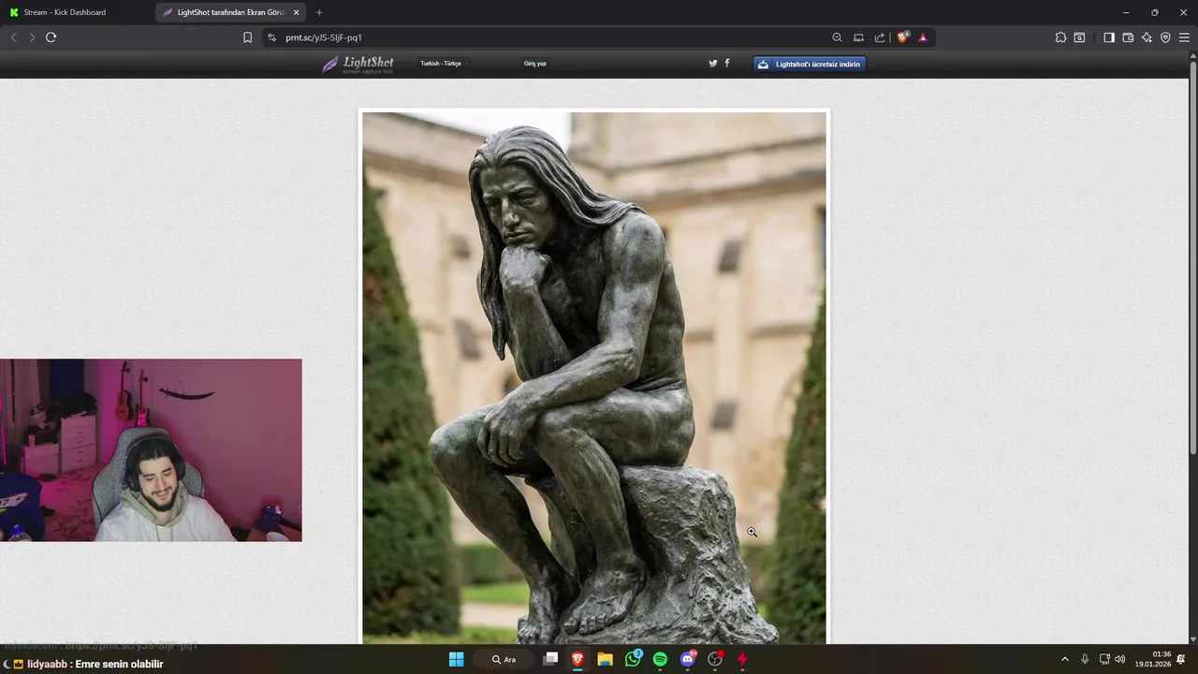Image resolution: width=1198 pixels, height=674 pixels.
Task: Open OBS Studio from the taskbar
Action: 715,659
